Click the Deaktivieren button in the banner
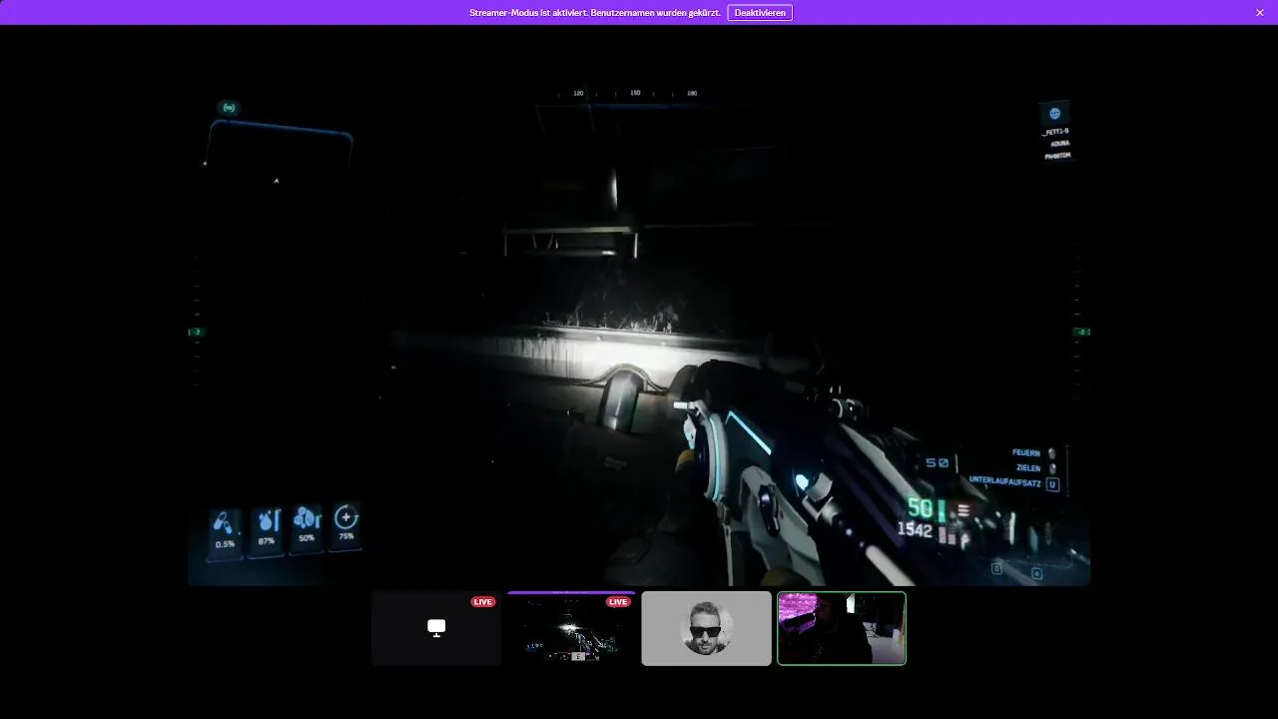The height and width of the screenshot is (719, 1278). (x=760, y=12)
